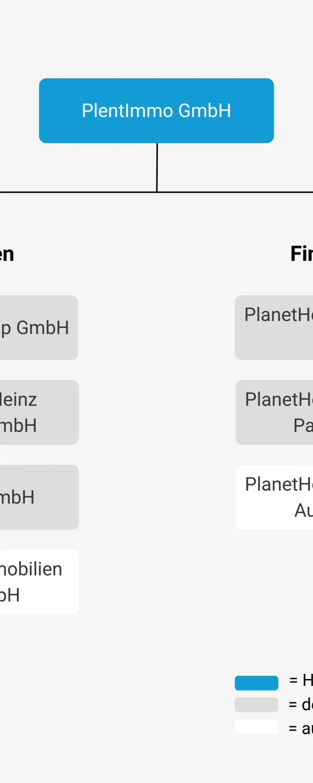Click vertical connector line under PlentImmo box
313x783 pixels.
click(157, 167)
